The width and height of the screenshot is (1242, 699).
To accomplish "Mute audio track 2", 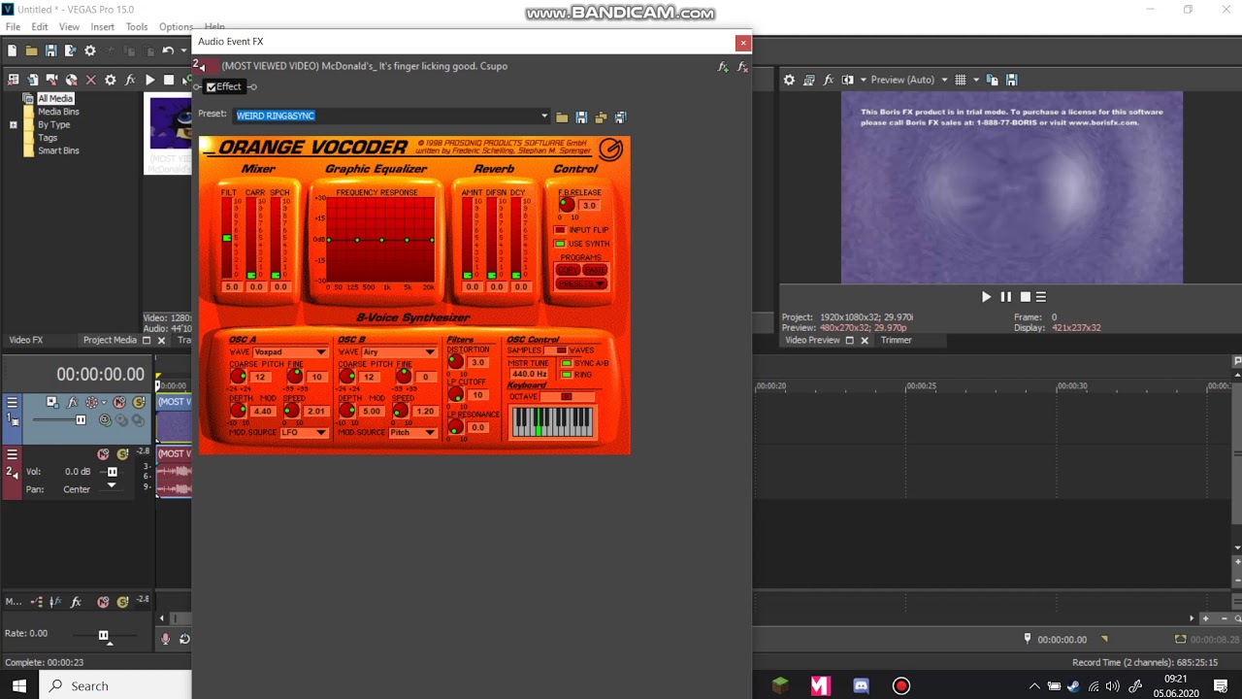I will pyautogui.click(x=103, y=454).
